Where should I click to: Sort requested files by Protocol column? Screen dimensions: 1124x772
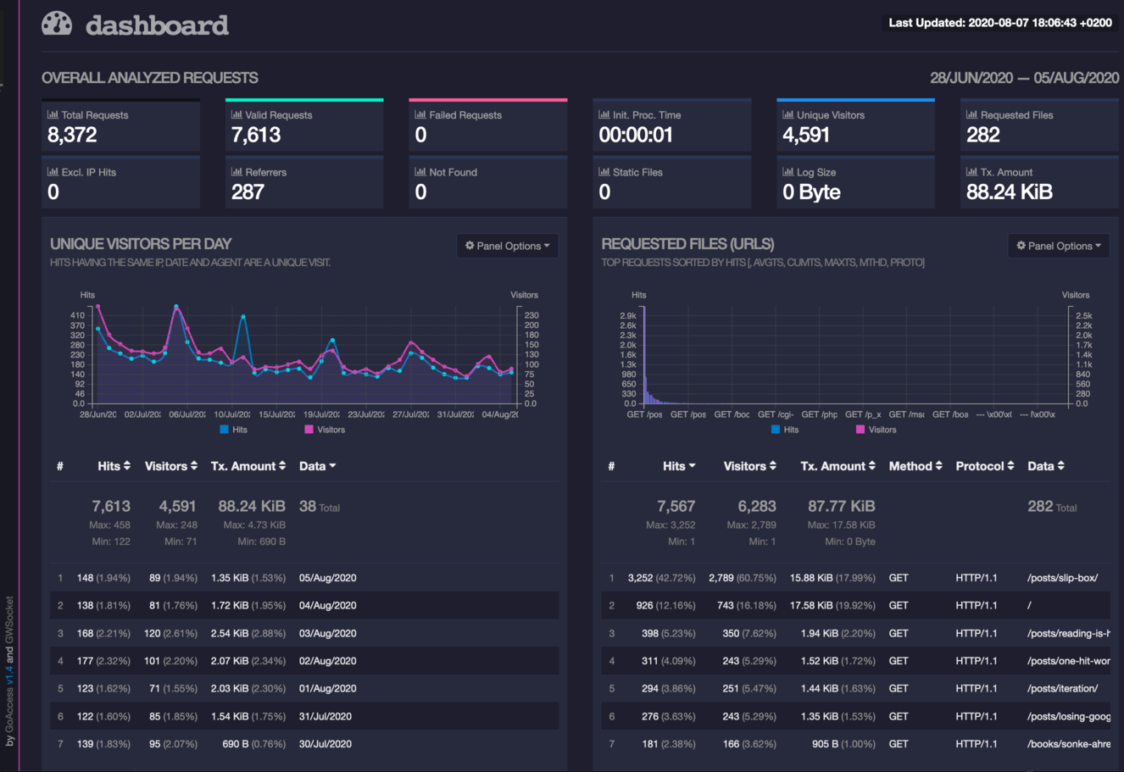click(985, 466)
